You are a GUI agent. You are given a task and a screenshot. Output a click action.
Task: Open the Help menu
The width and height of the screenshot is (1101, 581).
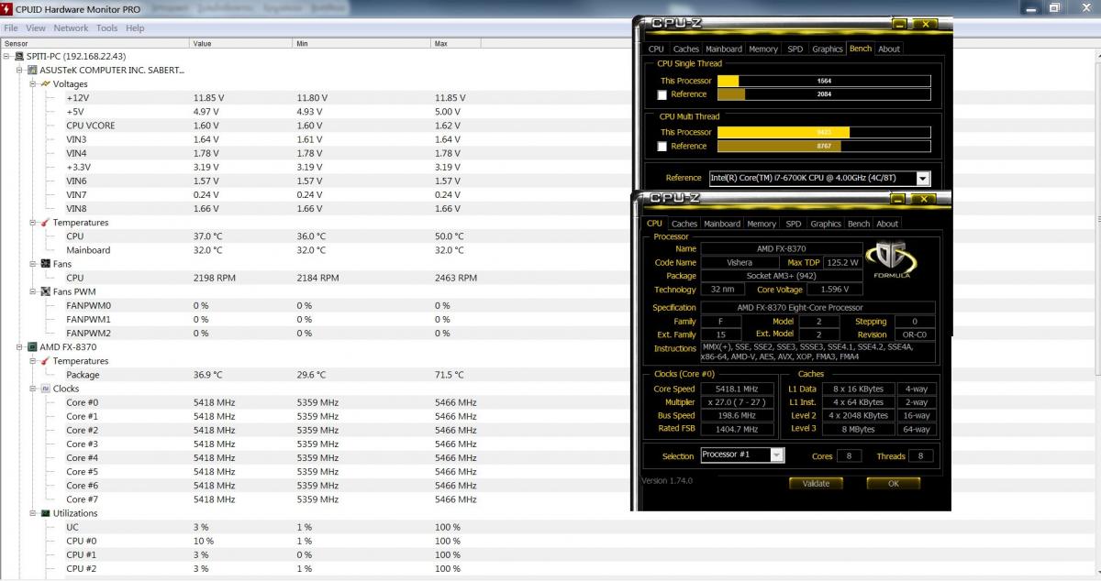click(x=135, y=28)
